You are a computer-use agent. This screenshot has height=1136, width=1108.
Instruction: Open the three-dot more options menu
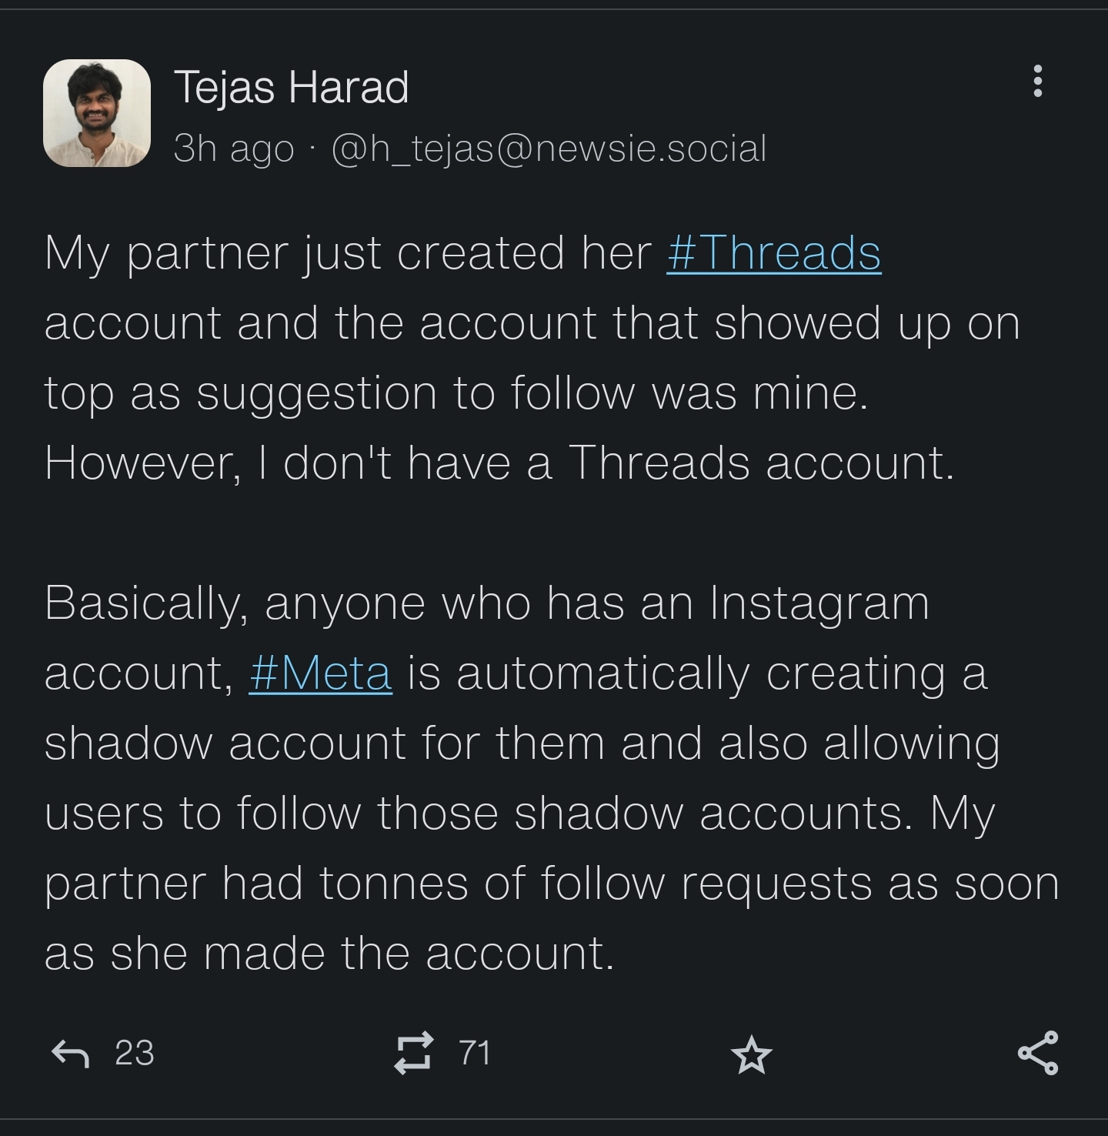[x=1038, y=81]
